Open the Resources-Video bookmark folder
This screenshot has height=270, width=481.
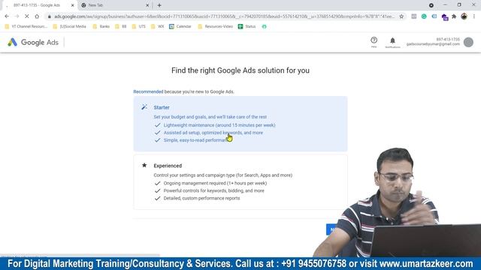click(x=216, y=27)
